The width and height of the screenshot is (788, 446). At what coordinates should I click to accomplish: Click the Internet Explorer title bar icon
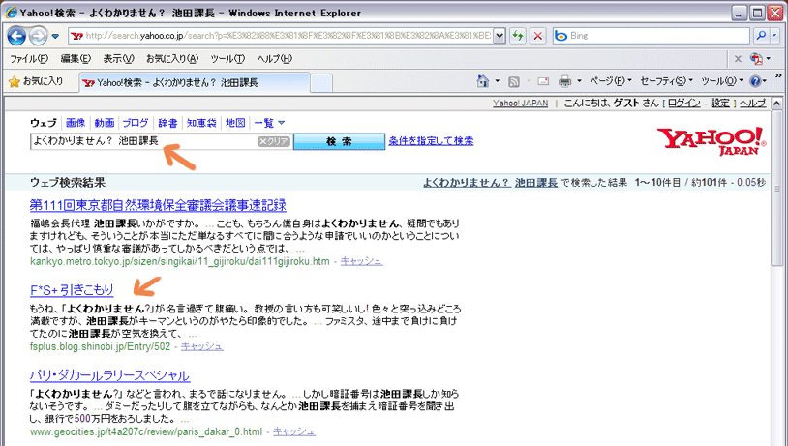(x=11, y=12)
